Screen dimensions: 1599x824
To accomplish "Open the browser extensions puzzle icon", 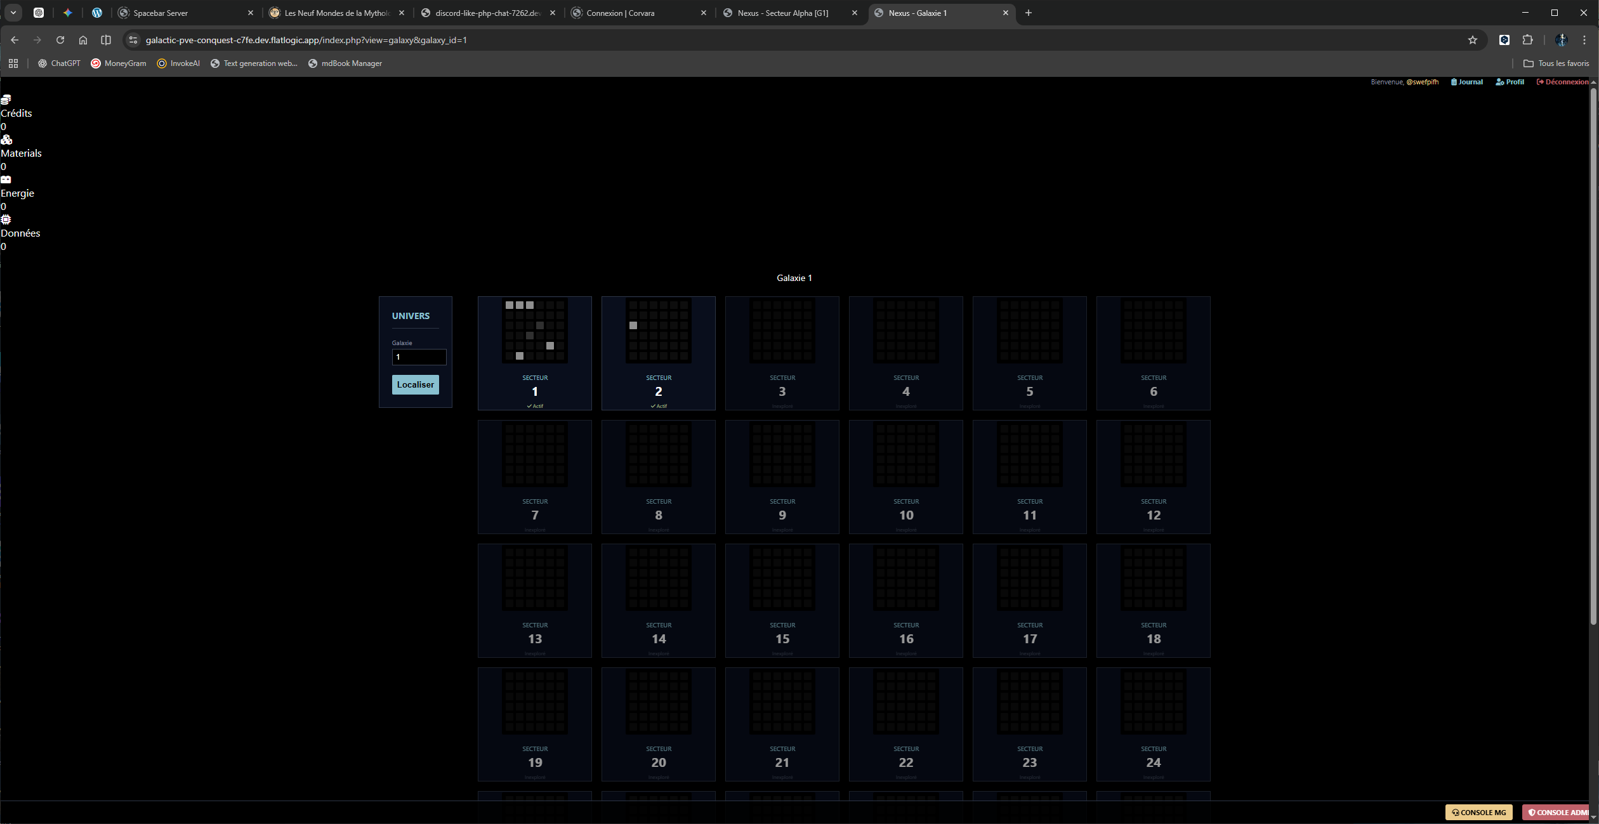I will pyautogui.click(x=1527, y=40).
